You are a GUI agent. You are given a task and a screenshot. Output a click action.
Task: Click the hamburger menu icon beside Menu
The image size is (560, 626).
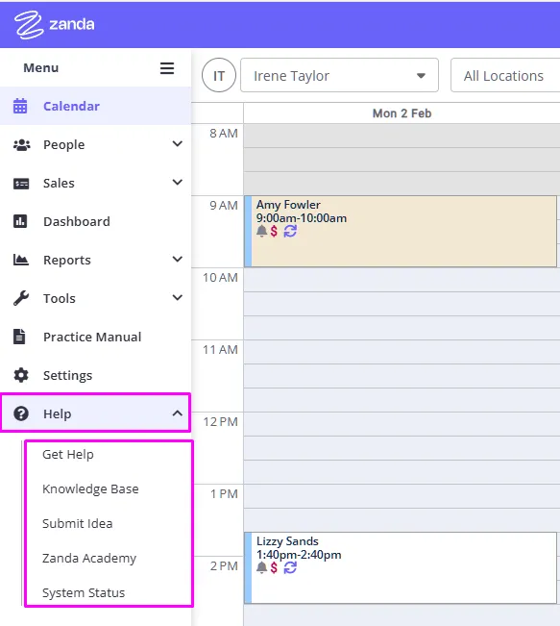click(167, 68)
